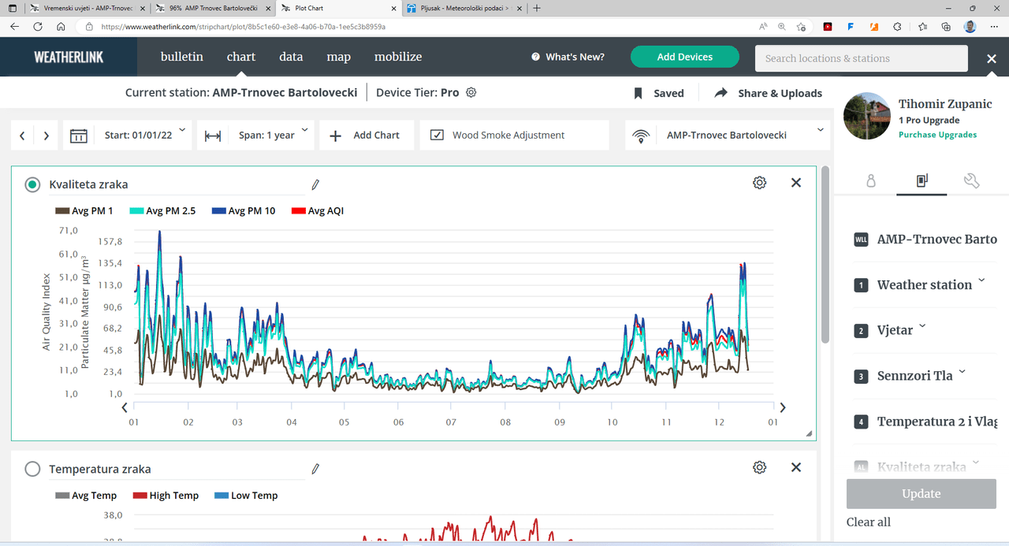Toggle Avg PM 1 legend series
1009x546 pixels.
click(84, 210)
